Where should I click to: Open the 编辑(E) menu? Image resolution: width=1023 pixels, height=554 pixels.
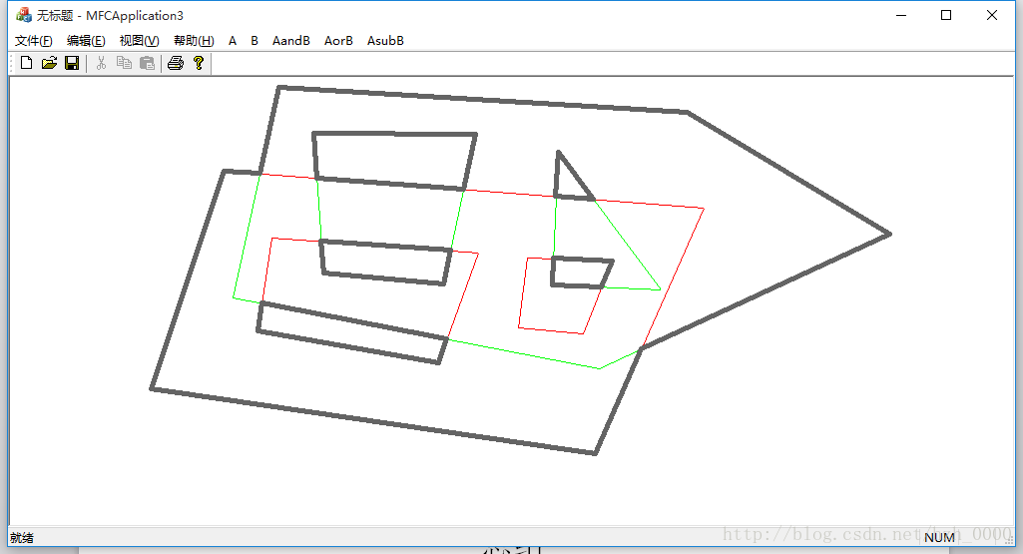tap(86, 41)
